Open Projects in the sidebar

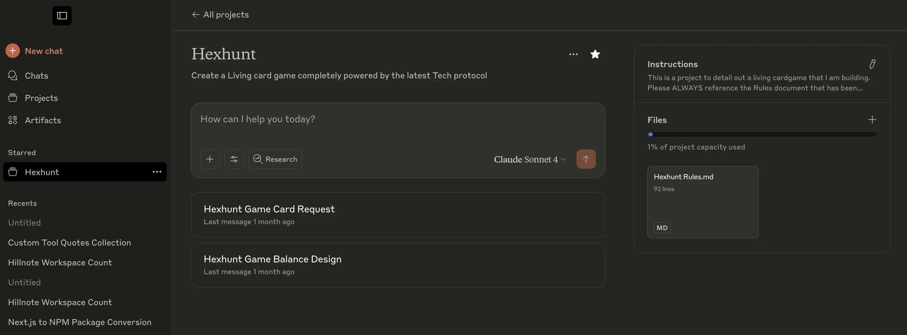tap(41, 98)
